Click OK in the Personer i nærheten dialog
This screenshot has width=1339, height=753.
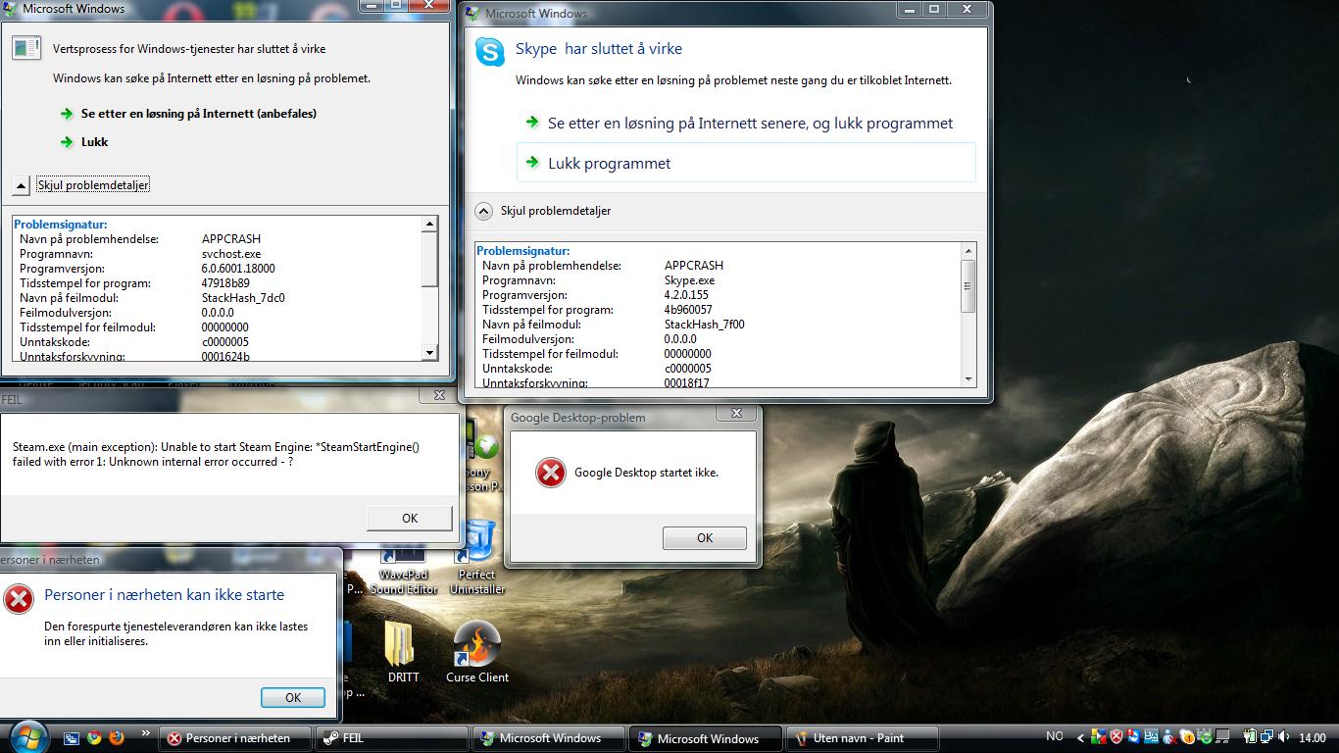point(293,697)
